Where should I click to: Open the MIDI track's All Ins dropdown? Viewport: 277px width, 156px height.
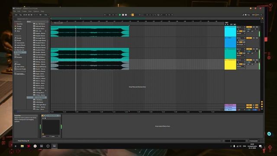point(241,38)
